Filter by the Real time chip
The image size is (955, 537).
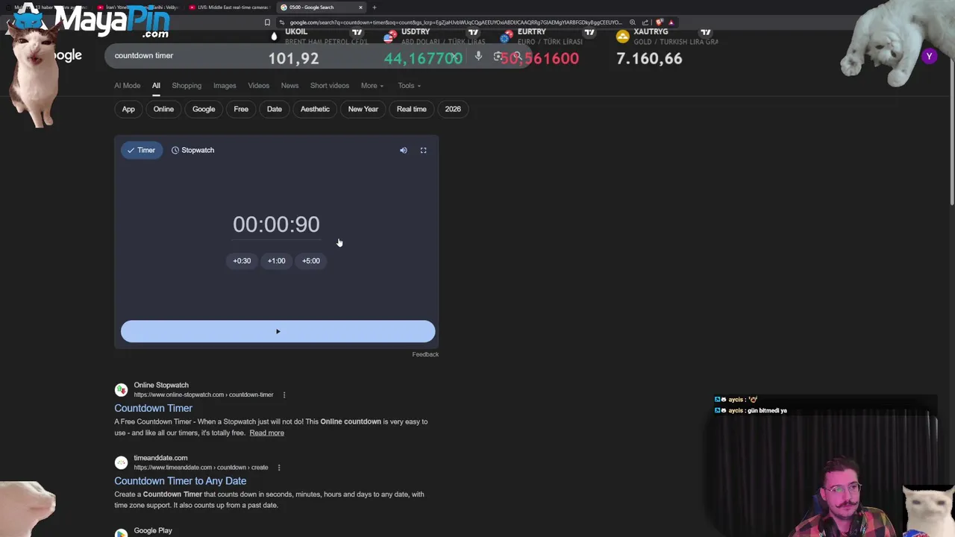point(411,109)
